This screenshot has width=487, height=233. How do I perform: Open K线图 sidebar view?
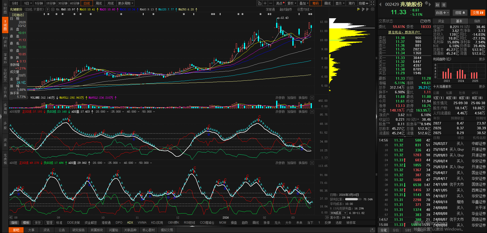pos(5,25)
